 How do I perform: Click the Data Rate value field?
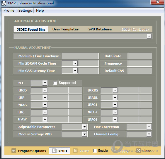(140, 56)
